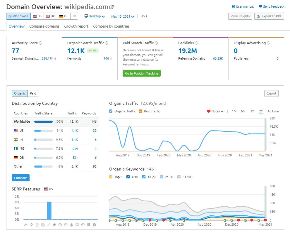Click the globe icon next to Authority Score
This screenshot has height=233, width=290.
coord(40,43)
